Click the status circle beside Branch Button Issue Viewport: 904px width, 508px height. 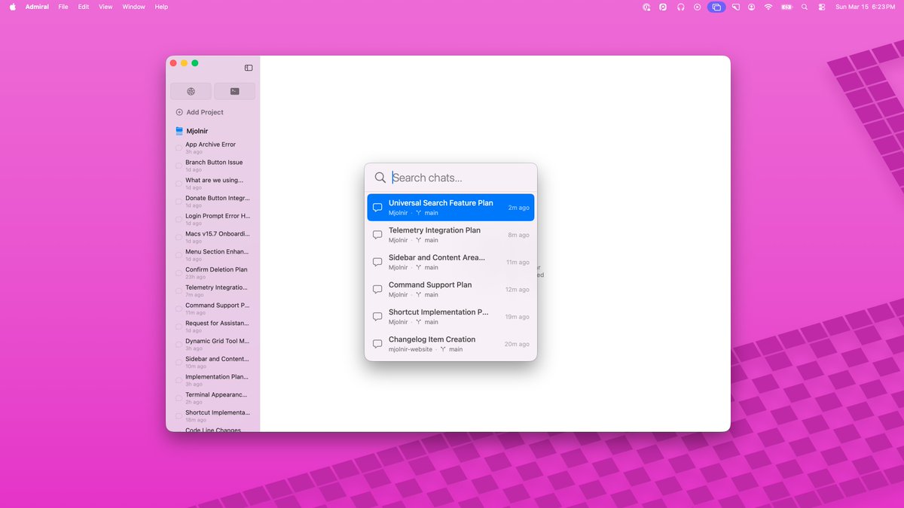click(179, 166)
